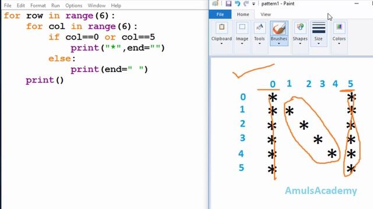Open the Run menu in the Python editor
373x209 pixels.
tap(55, 5)
